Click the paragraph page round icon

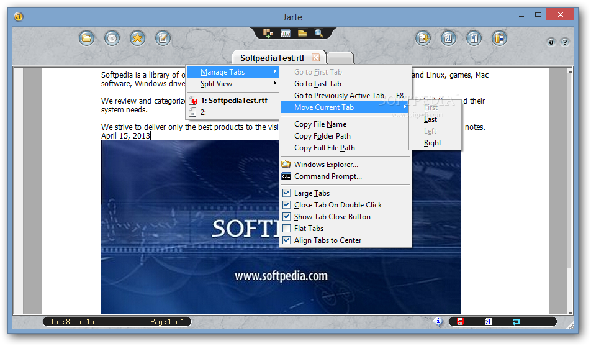(474, 38)
